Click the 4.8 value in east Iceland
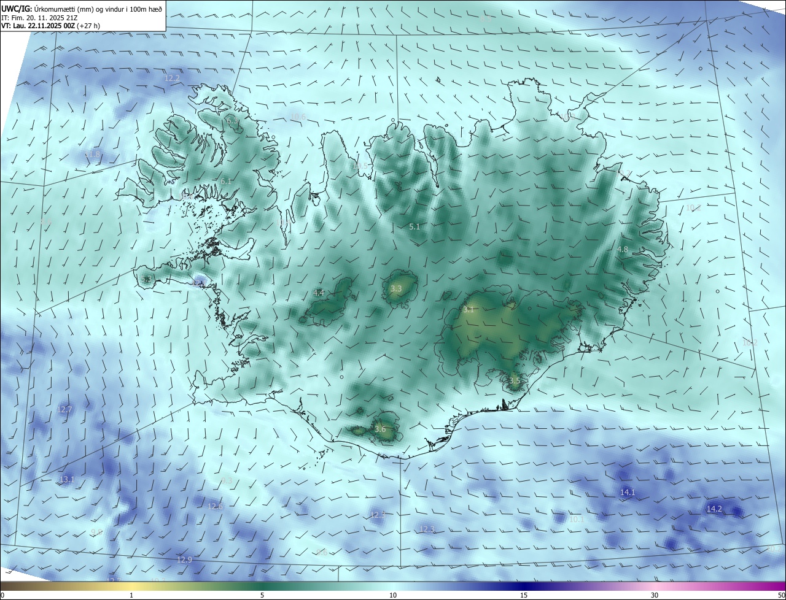The image size is (786, 600). pos(623,250)
